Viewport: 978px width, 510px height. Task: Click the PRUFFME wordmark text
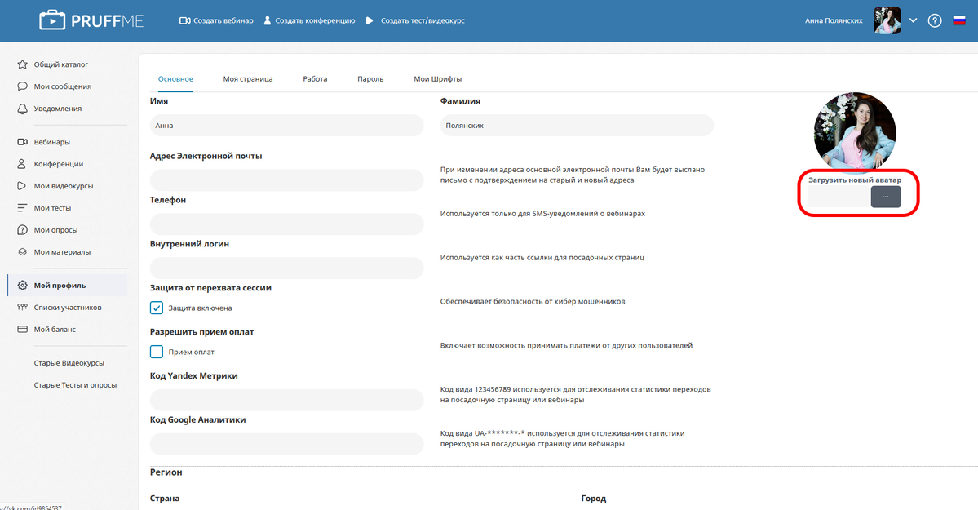click(108, 21)
